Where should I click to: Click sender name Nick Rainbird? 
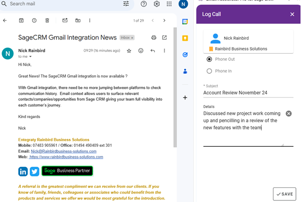(32, 51)
